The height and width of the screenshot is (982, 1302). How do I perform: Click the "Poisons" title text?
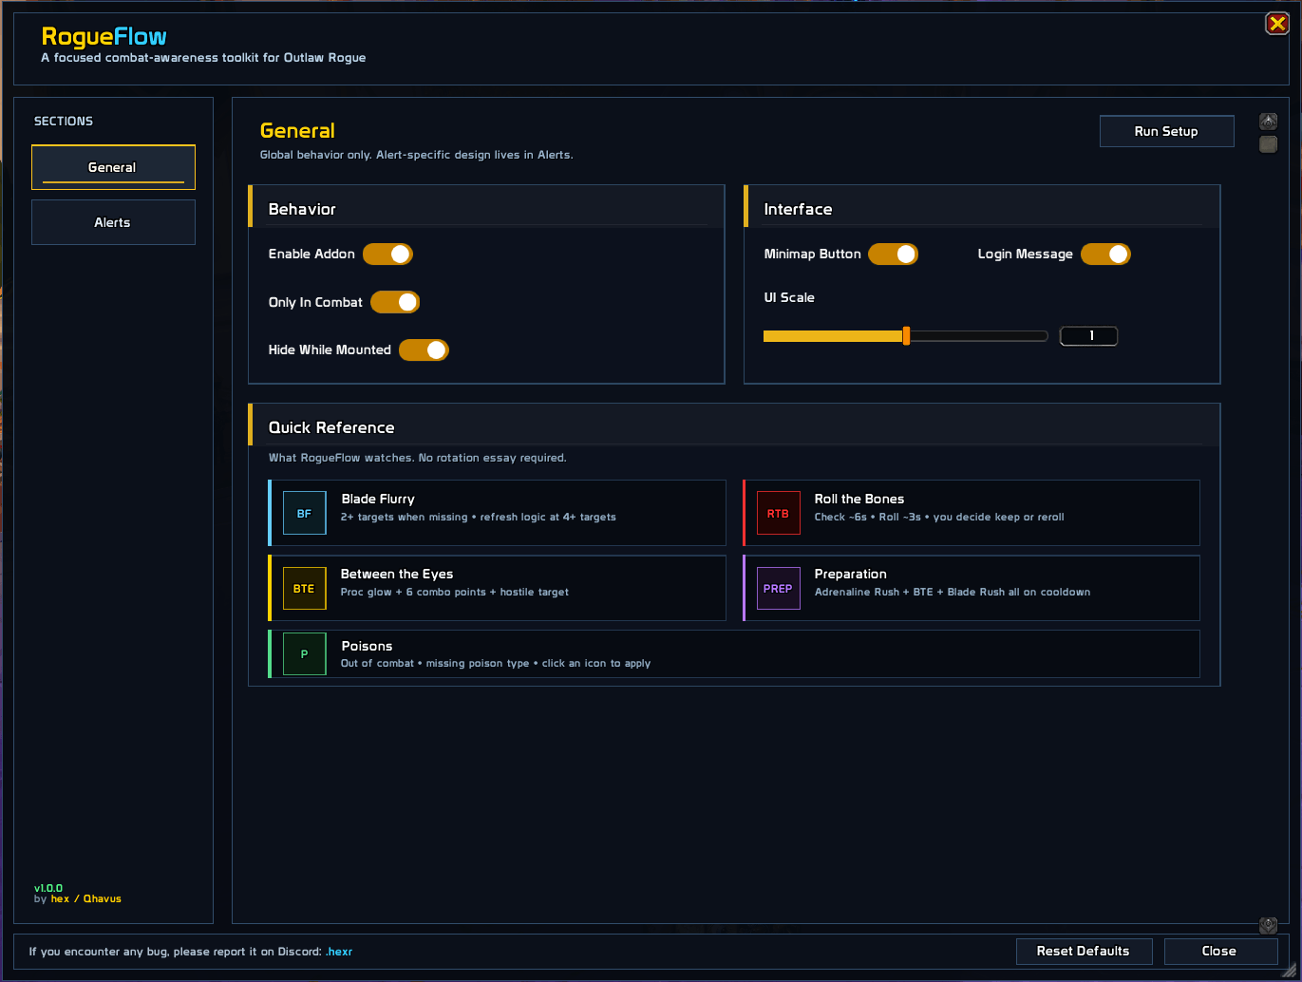click(x=367, y=646)
